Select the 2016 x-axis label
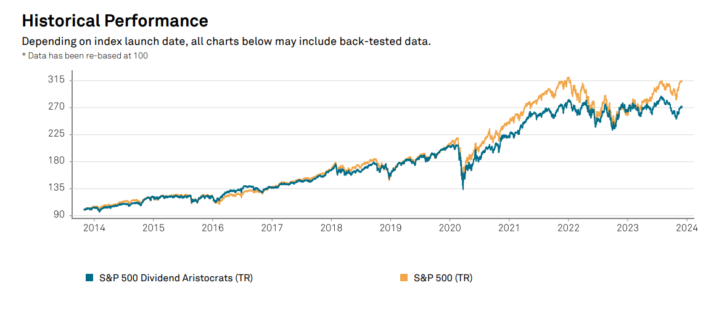 (213, 228)
